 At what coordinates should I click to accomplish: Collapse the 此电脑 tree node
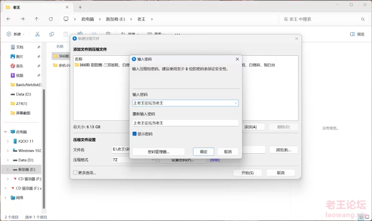[x=5, y=132]
